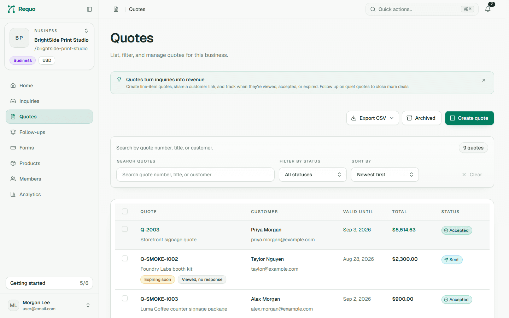This screenshot has width=509, height=318.
Task: Open the Analytics page
Action: 49,194
